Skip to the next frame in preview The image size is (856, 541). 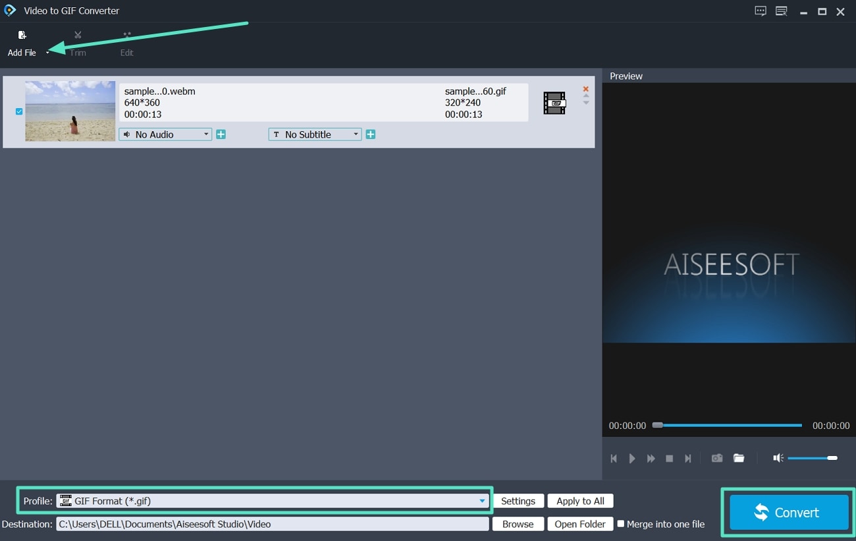[x=688, y=458]
